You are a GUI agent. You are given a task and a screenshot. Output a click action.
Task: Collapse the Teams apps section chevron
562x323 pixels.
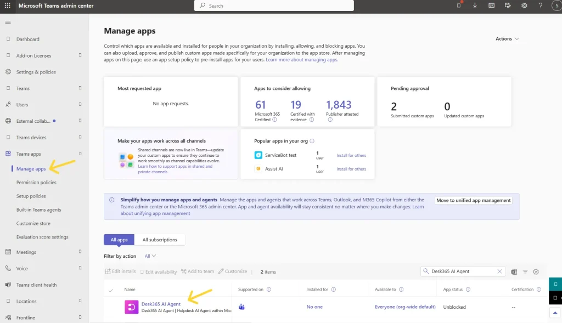(80, 154)
